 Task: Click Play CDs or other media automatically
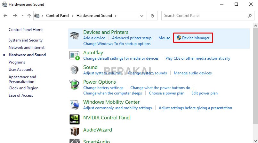[x=198, y=58]
